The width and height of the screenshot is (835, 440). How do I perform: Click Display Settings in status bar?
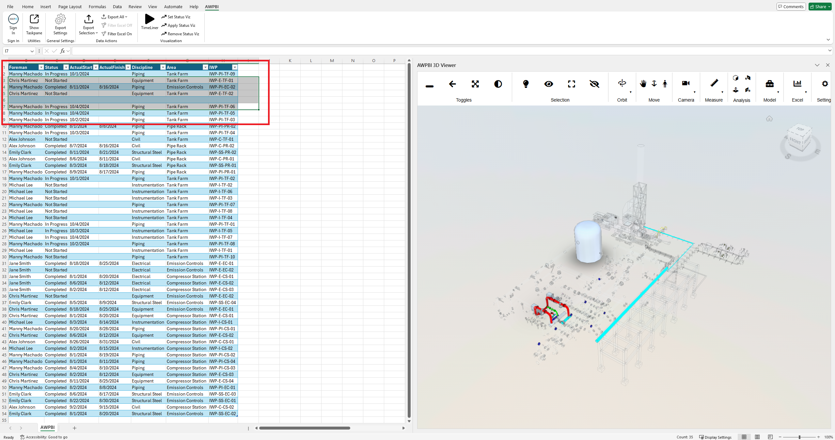click(x=715, y=437)
